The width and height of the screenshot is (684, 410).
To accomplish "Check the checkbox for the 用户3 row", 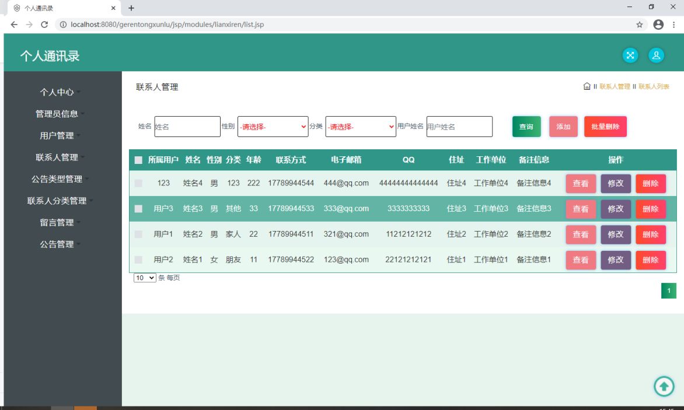I will (x=138, y=209).
